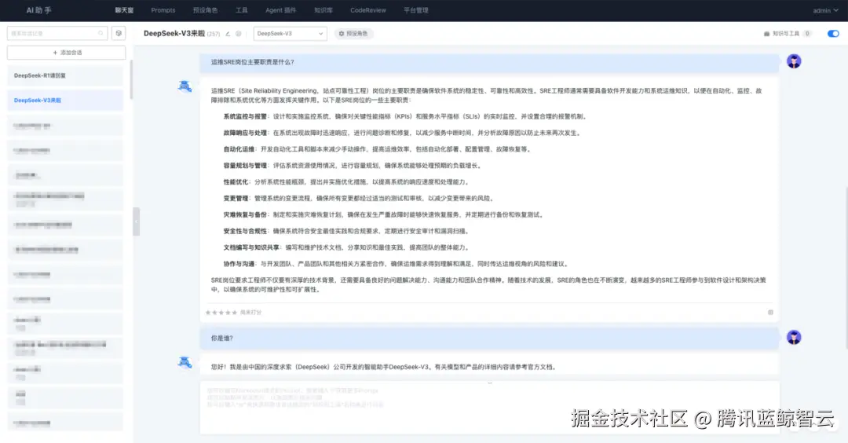
Task: Click the 添加会话 button
Action: pos(67,53)
